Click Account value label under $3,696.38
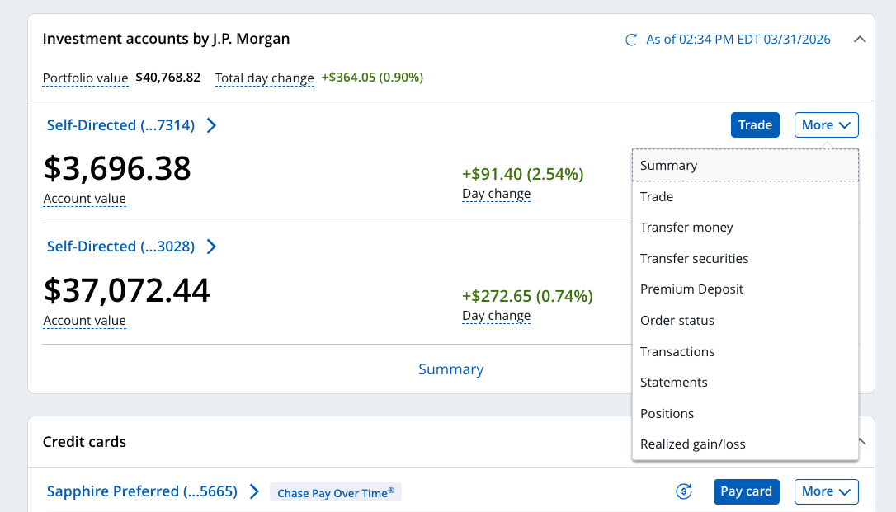The image size is (896, 512). (x=85, y=199)
